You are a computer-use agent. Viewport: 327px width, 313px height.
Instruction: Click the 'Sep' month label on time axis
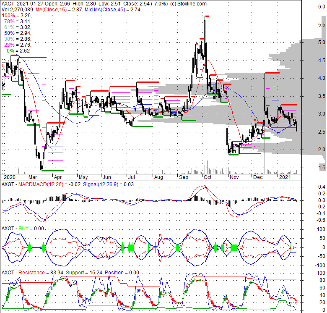[x=184, y=177]
